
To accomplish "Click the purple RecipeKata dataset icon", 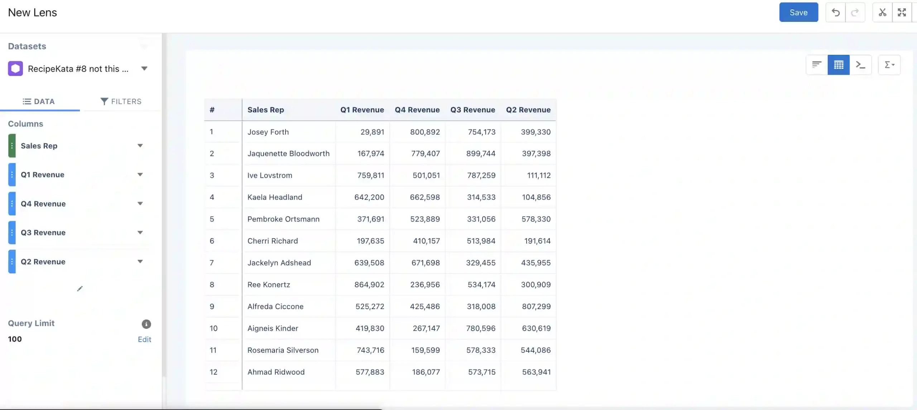I will pyautogui.click(x=15, y=69).
